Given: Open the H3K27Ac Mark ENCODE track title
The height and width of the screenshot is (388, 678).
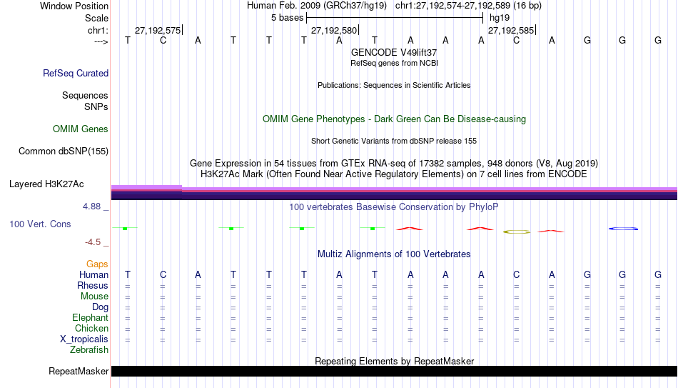Looking at the screenshot, I should coord(394,174).
